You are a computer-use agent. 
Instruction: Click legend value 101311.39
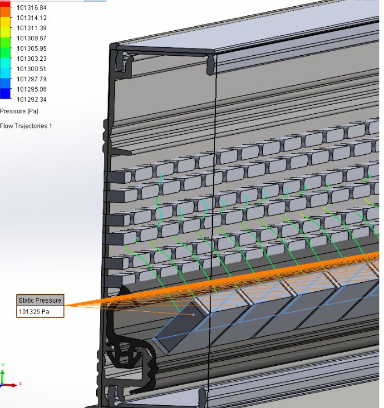[x=31, y=28]
